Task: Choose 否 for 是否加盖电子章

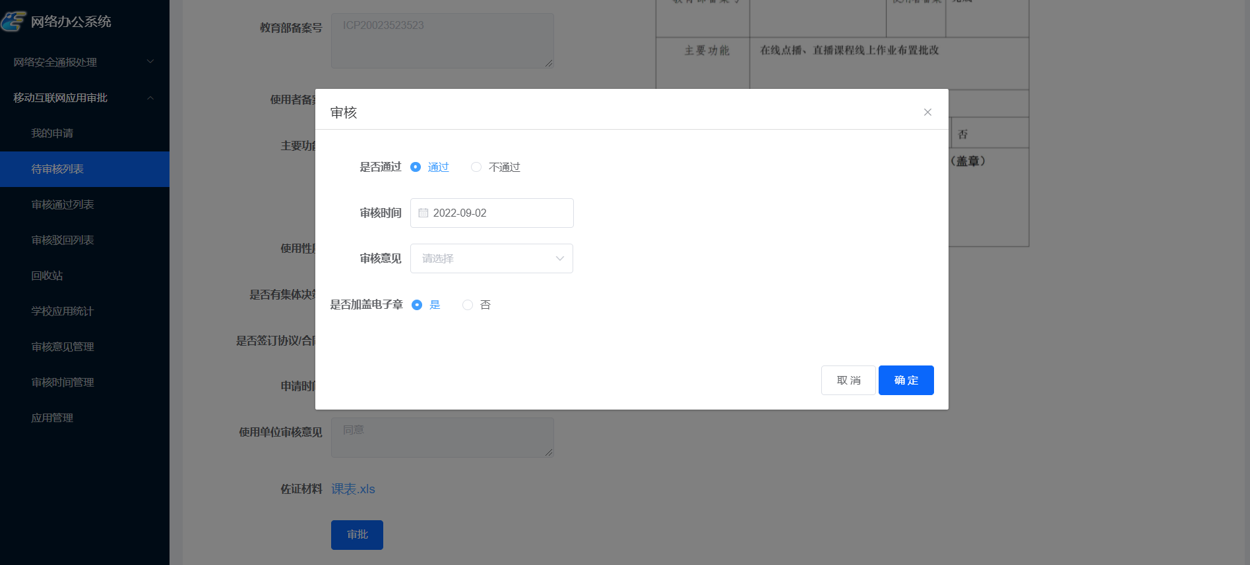Action: click(x=468, y=305)
